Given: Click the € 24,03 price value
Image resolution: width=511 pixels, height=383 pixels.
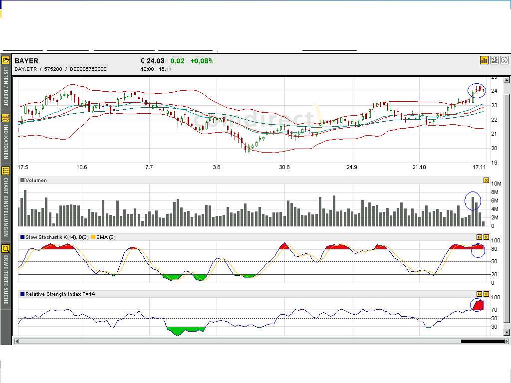Looking at the screenshot, I should point(153,61).
